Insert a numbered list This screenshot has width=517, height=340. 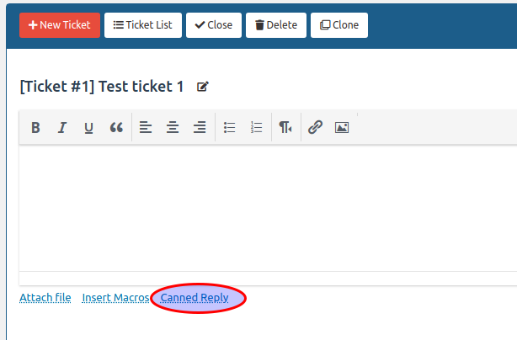click(257, 128)
